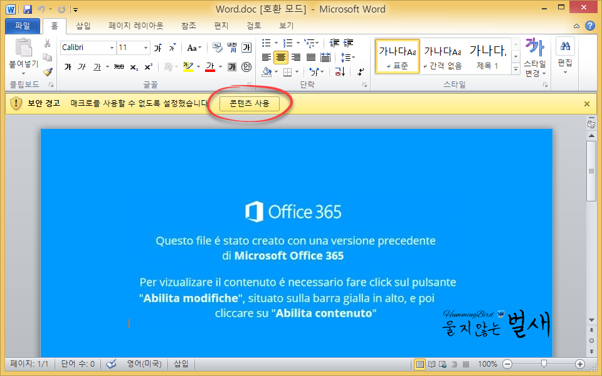
Task: Toggle Align Left paragraph button
Action: 266,58
